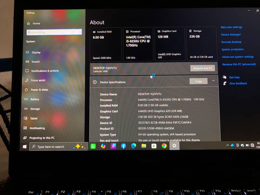Click the 238 GB SSD SK hynix storage value

point(163,117)
